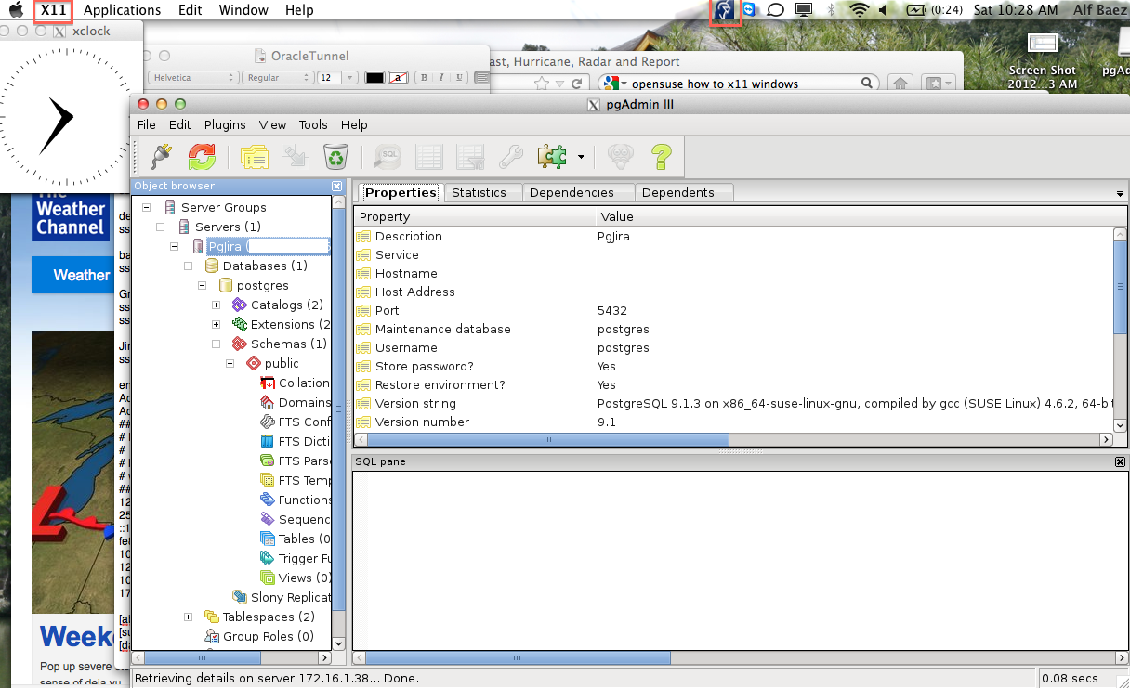Open the Applications menu in X11 menu bar
Viewport: 1130px width, 688px height.
coord(122,10)
